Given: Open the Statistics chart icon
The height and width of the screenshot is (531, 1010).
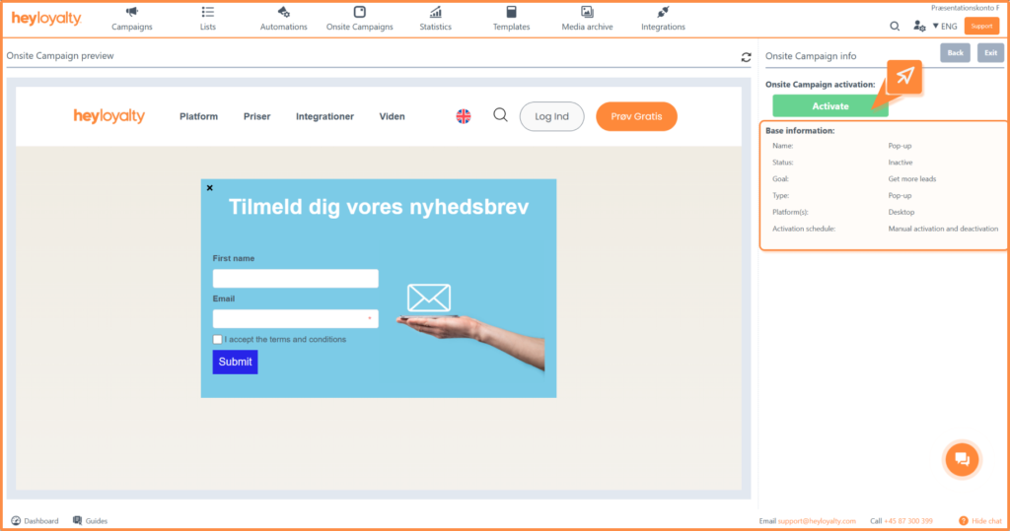Looking at the screenshot, I should click(x=435, y=12).
